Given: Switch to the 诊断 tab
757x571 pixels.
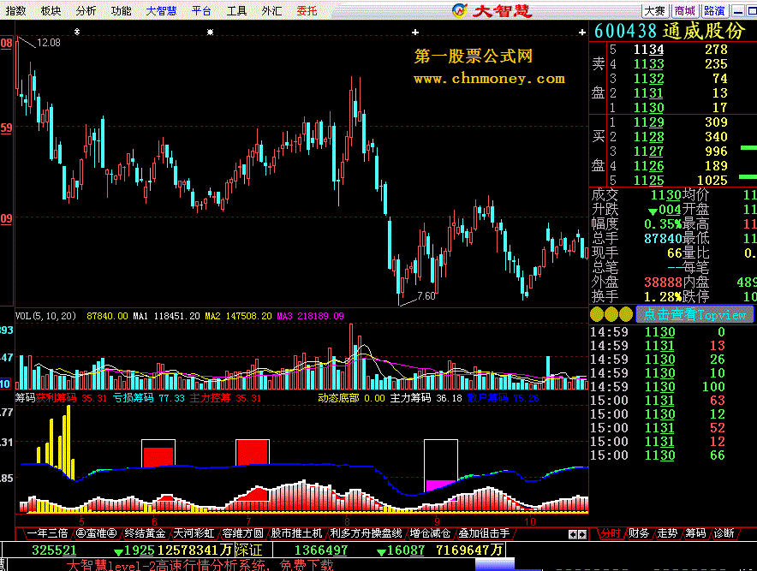Looking at the screenshot, I should tap(724, 533).
